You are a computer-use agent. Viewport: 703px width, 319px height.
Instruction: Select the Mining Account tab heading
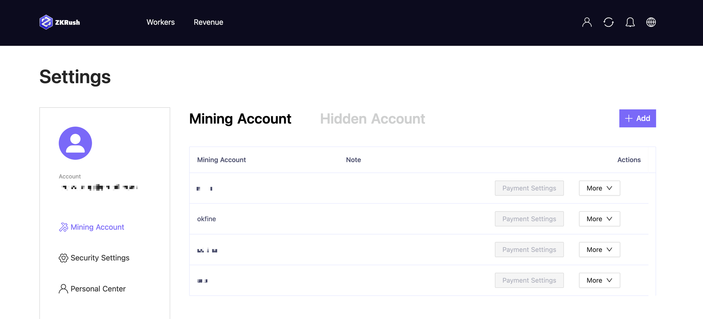(240, 119)
